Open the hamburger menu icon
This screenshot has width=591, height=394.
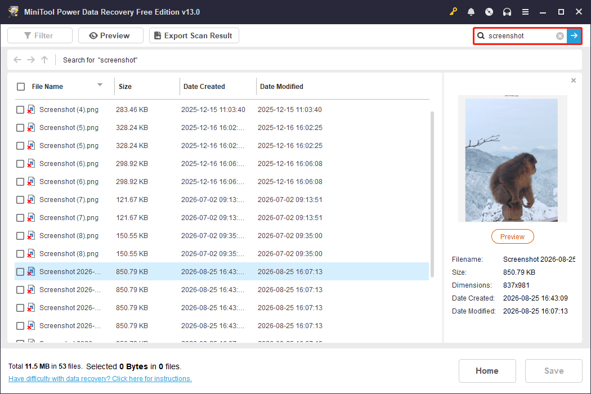(525, 12)
